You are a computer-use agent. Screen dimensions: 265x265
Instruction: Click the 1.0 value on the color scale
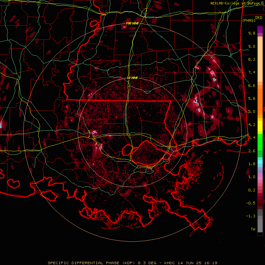252,177
